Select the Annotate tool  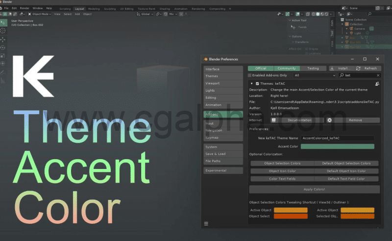pyautogui.click(x=3, y=72)
